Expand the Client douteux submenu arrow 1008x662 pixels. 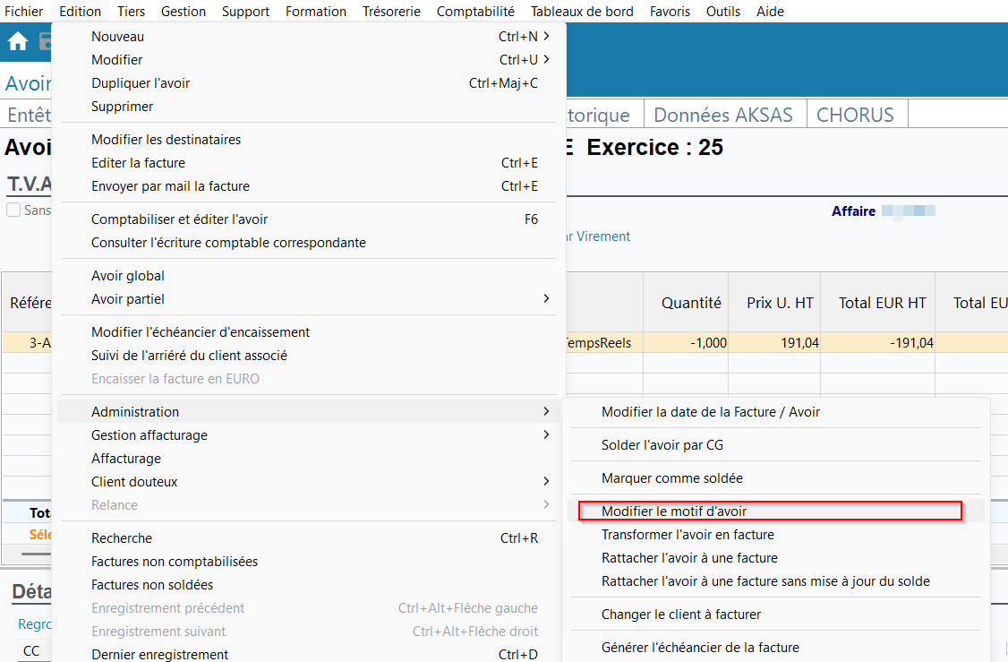coord(546,482)
